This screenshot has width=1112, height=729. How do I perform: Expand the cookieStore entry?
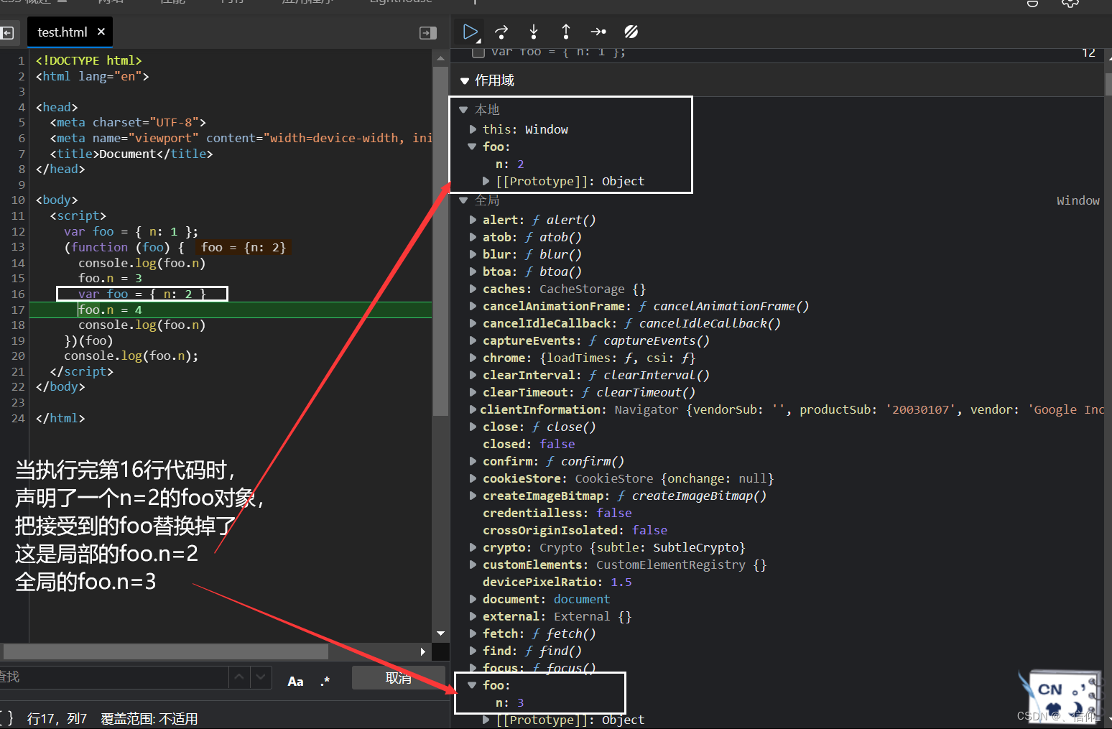[473, 478]
